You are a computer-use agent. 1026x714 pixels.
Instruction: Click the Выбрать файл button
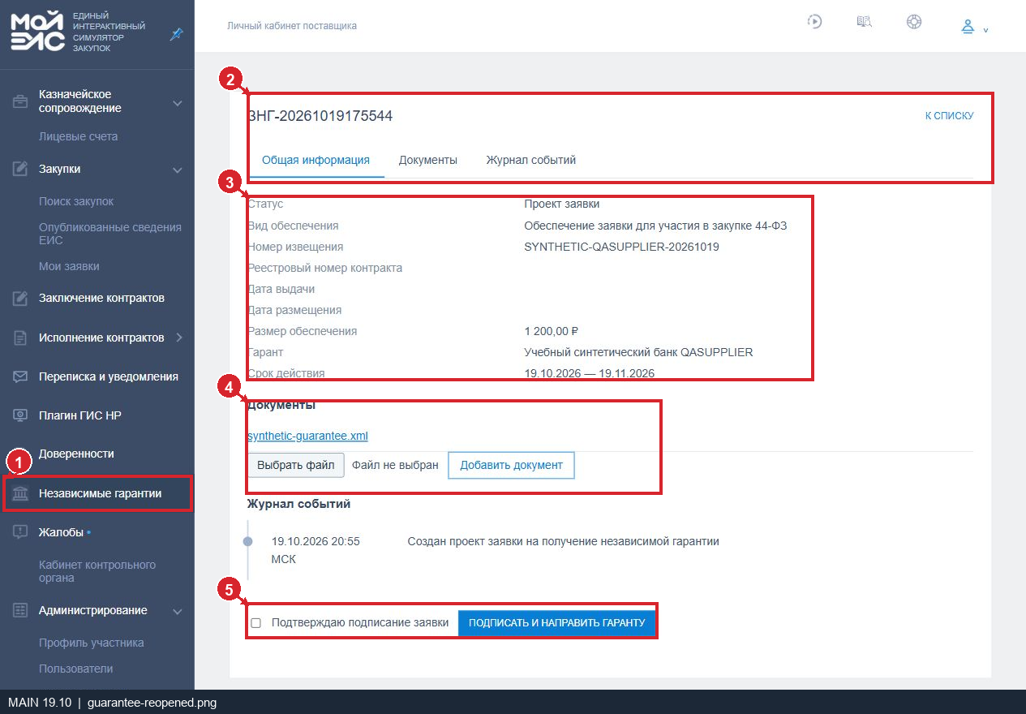click(296, 466)
